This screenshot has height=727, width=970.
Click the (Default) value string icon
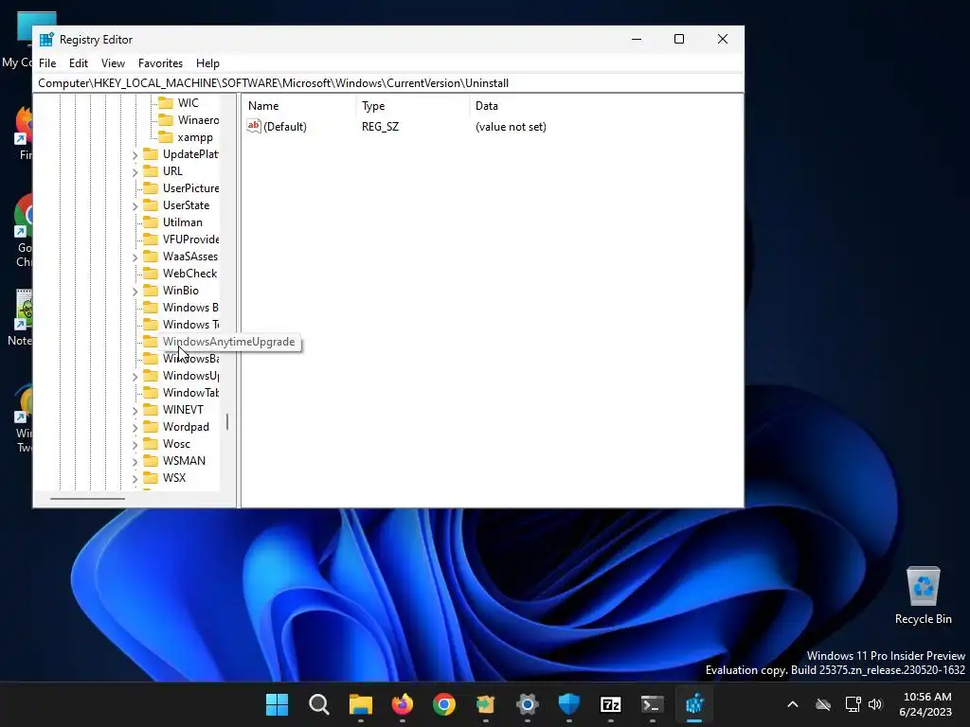(254, 126)
